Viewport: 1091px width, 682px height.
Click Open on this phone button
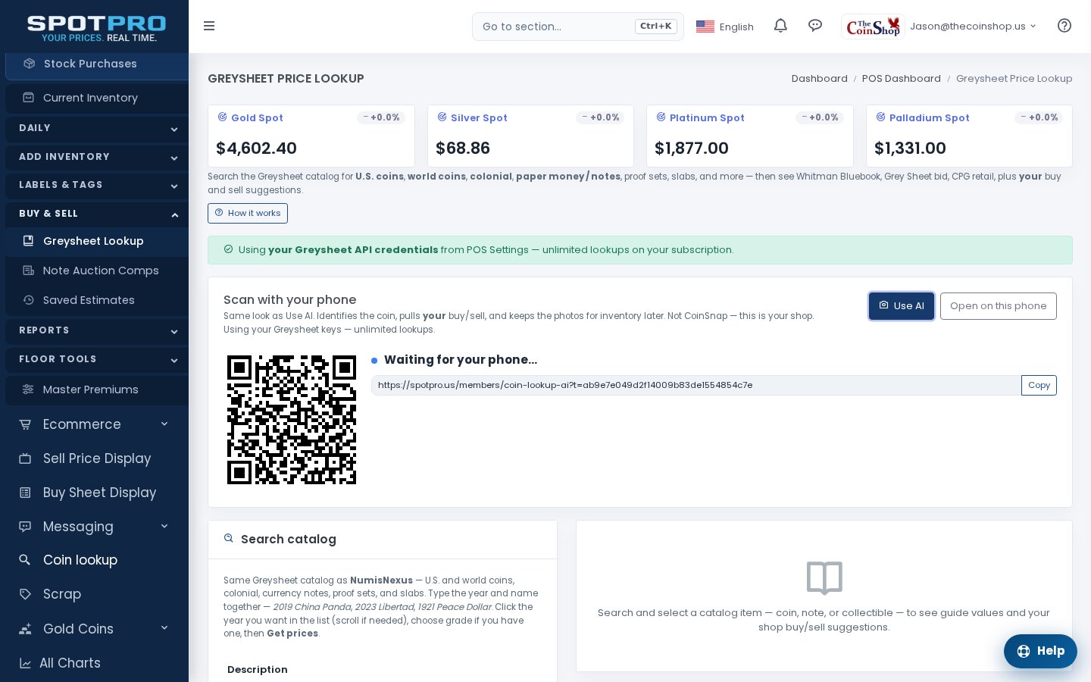click(x=999, y=306)
